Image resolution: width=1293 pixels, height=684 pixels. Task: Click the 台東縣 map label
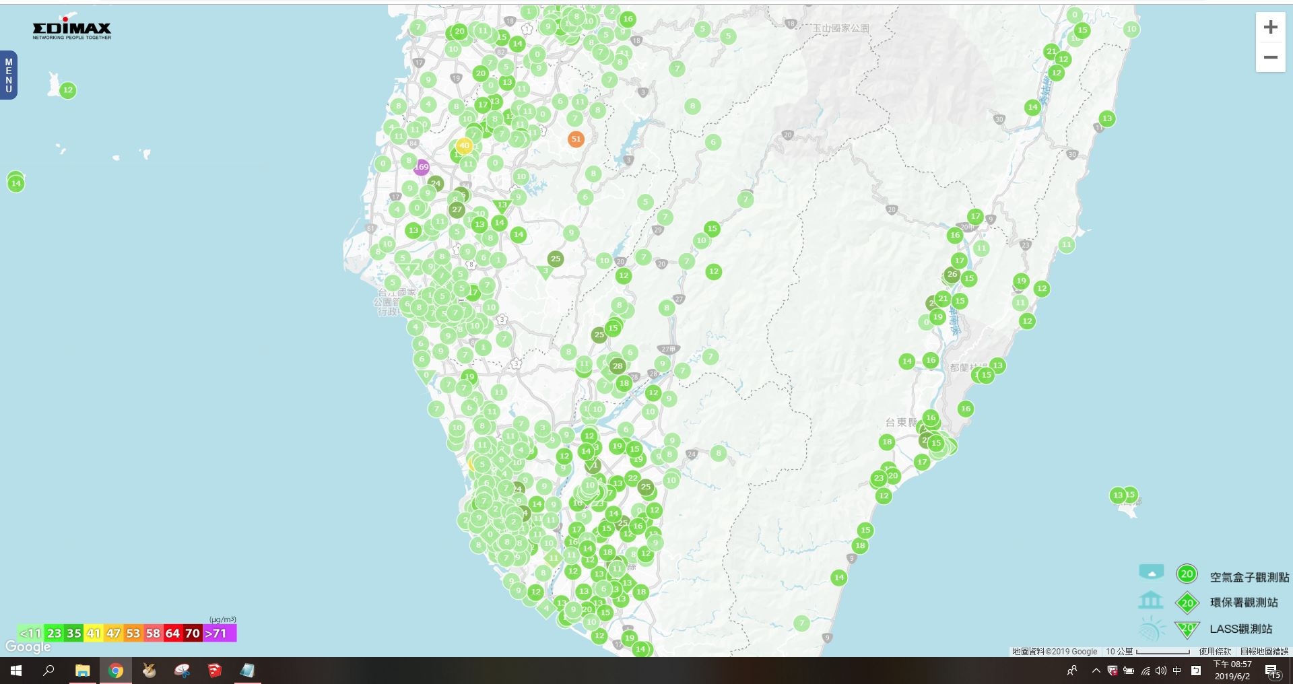tap(901, 423)
